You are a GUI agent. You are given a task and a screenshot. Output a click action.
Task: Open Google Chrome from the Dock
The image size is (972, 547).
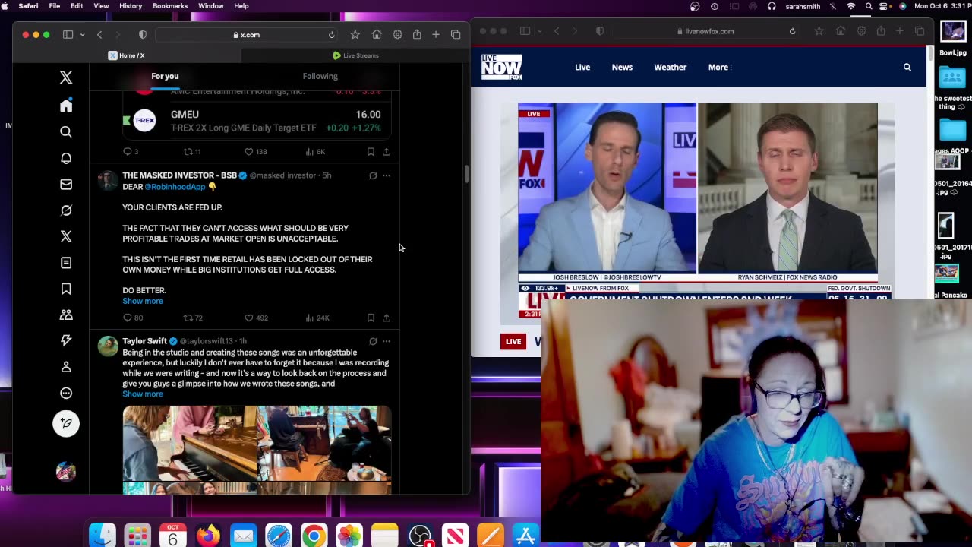[x=314, y=536]
